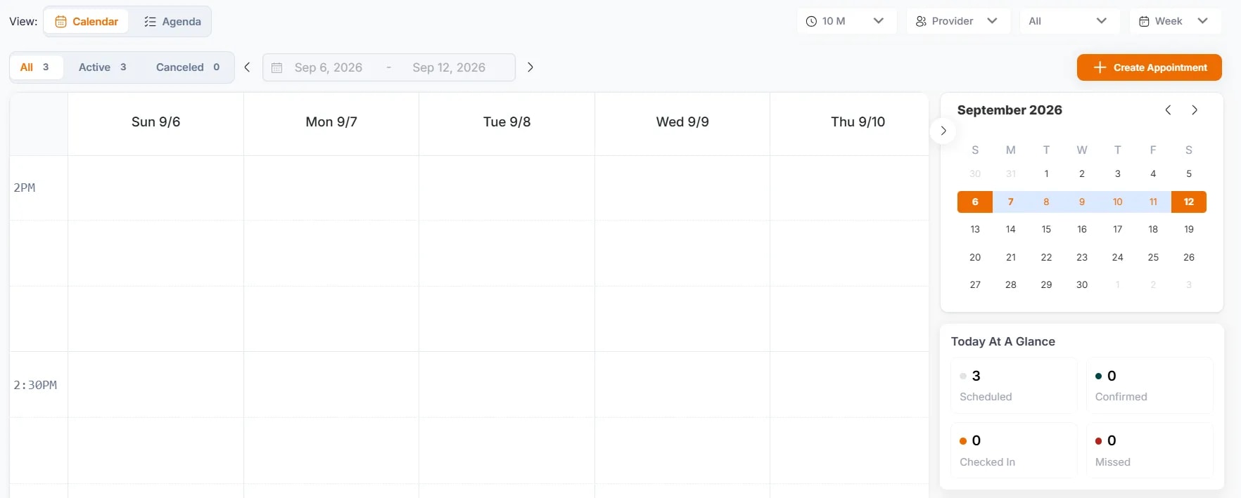1241x498 pixels.
Task: Click the Confirmed 0 card
Action: pos(1150,386)
